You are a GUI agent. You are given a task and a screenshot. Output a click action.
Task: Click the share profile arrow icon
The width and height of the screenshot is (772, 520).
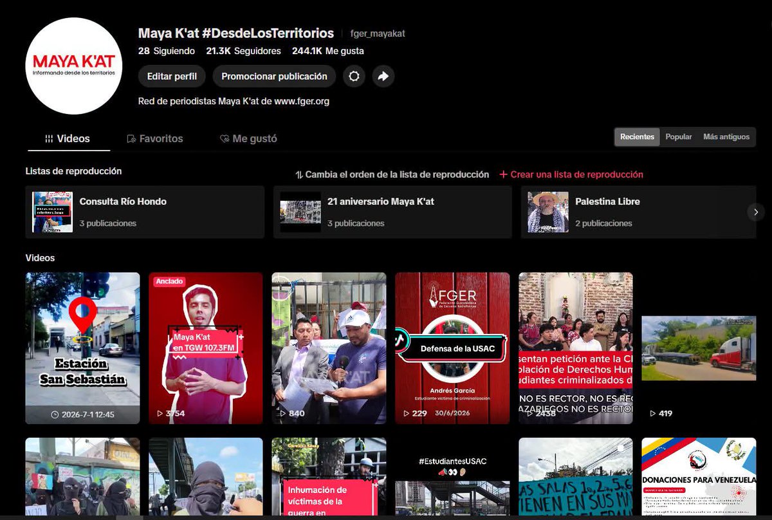[x=383, y=76]
